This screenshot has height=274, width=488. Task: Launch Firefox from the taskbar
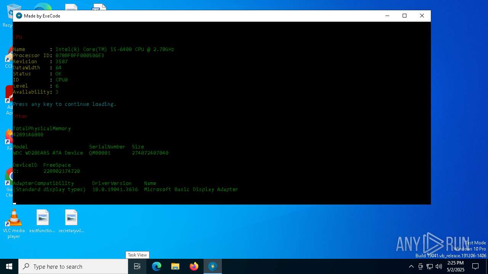tap(194, 266)
